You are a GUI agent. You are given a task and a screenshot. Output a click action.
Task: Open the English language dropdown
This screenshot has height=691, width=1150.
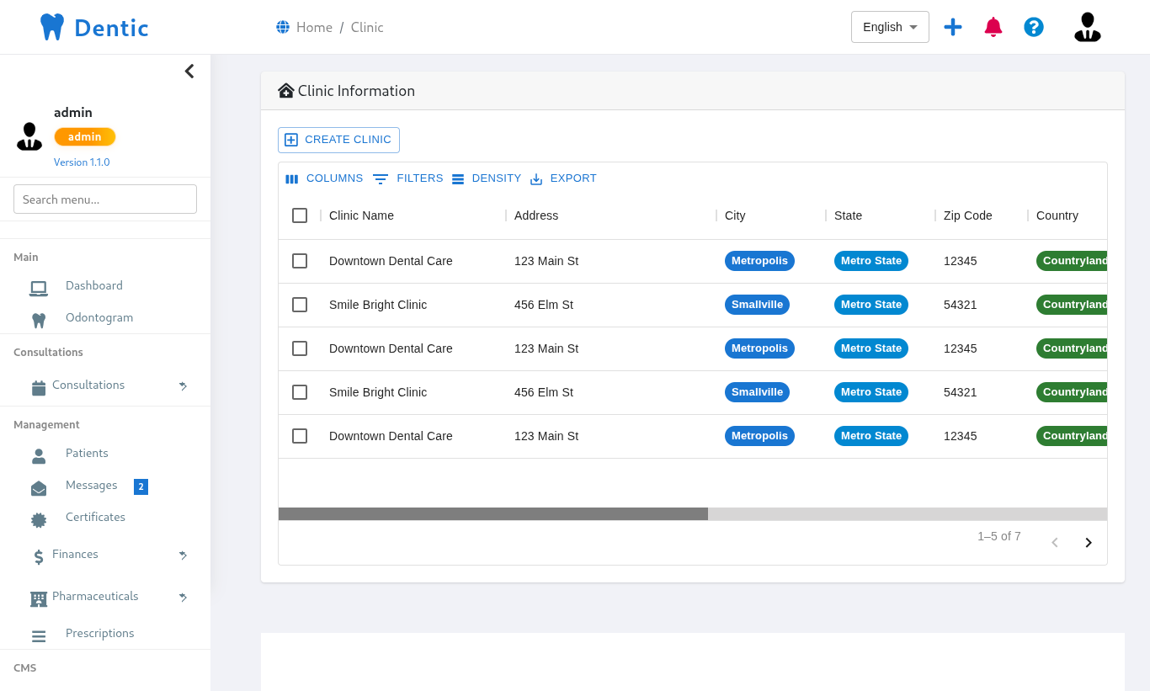click(890, 27)
